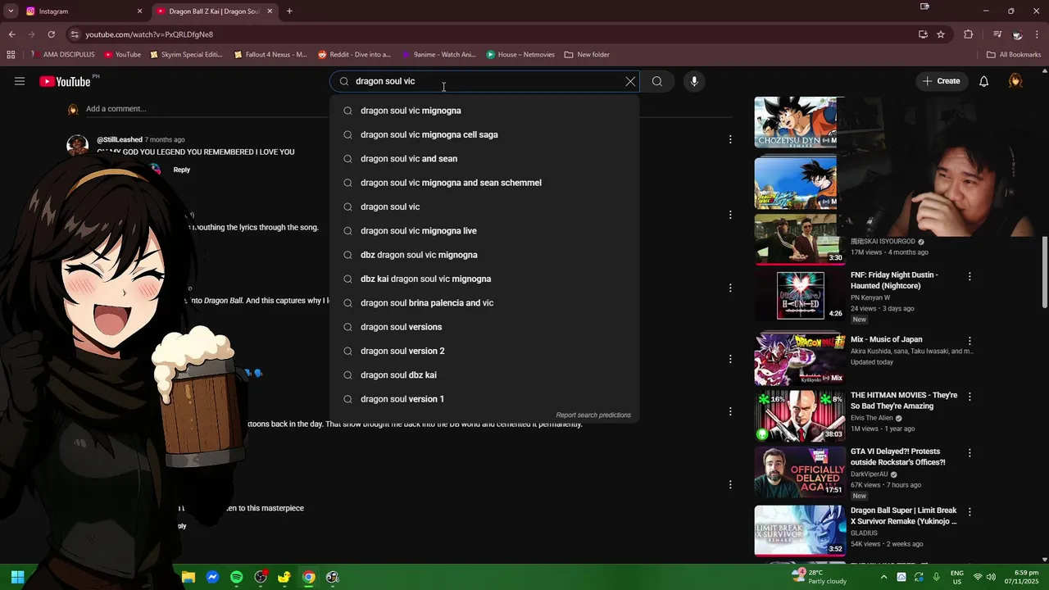Open the YouTube notifications bell
The image size is (1049, 590).
tap(984, 81)
